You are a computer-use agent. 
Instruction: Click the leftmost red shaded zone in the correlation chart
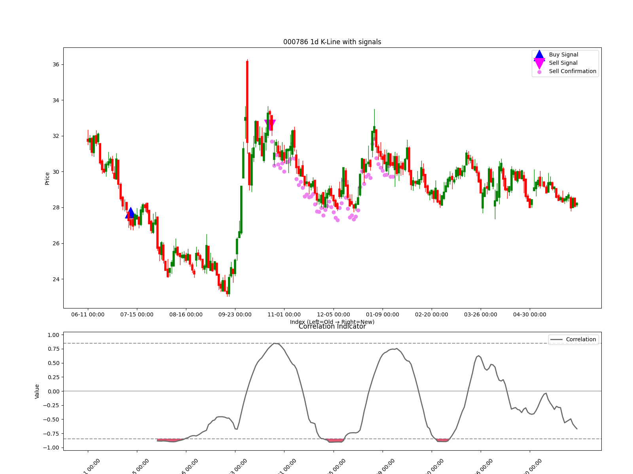coord(171,440)
